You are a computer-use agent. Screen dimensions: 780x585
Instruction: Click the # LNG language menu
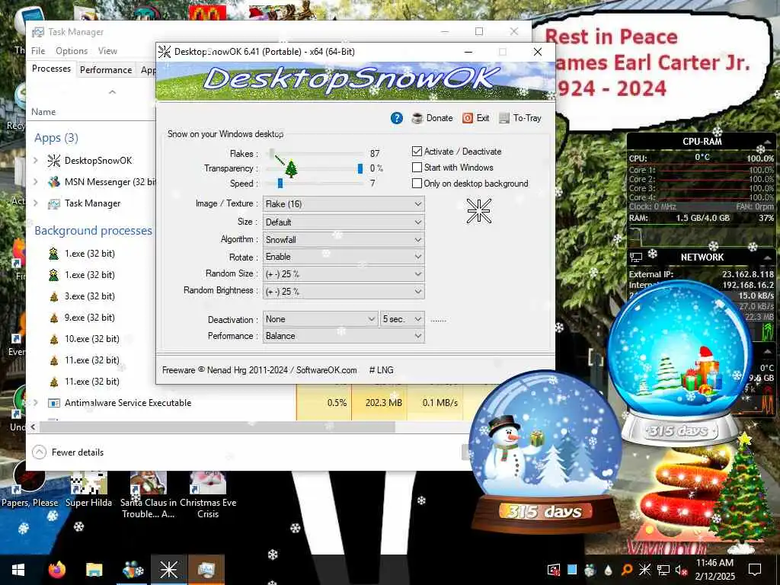click(382, 370)
